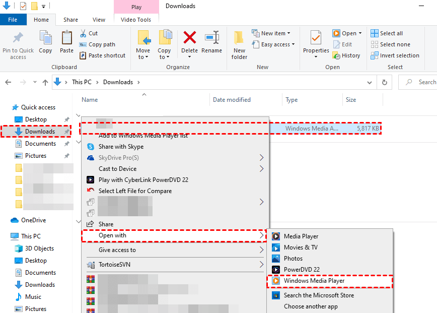
Task: Create a New folder
Action: click(x=239, y=45)
